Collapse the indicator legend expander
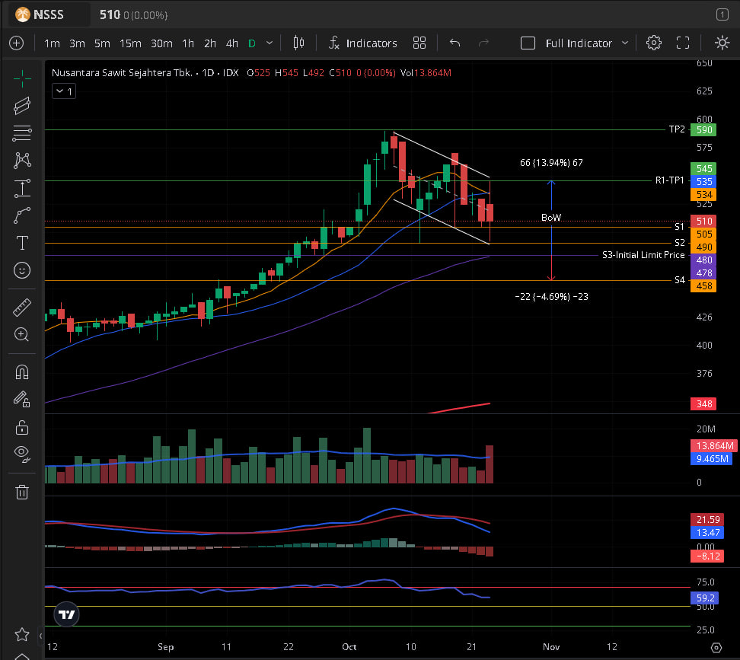 [x=63, y=91]
